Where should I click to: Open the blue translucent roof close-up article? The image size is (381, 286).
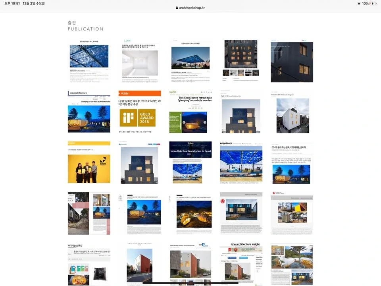89,61
